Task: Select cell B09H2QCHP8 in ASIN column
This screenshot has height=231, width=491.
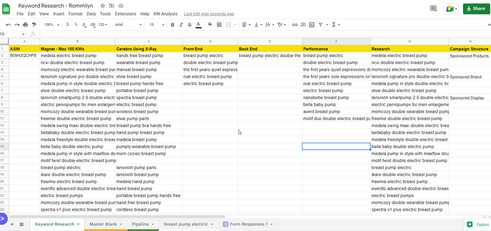Action: click(x=23, y=55)
